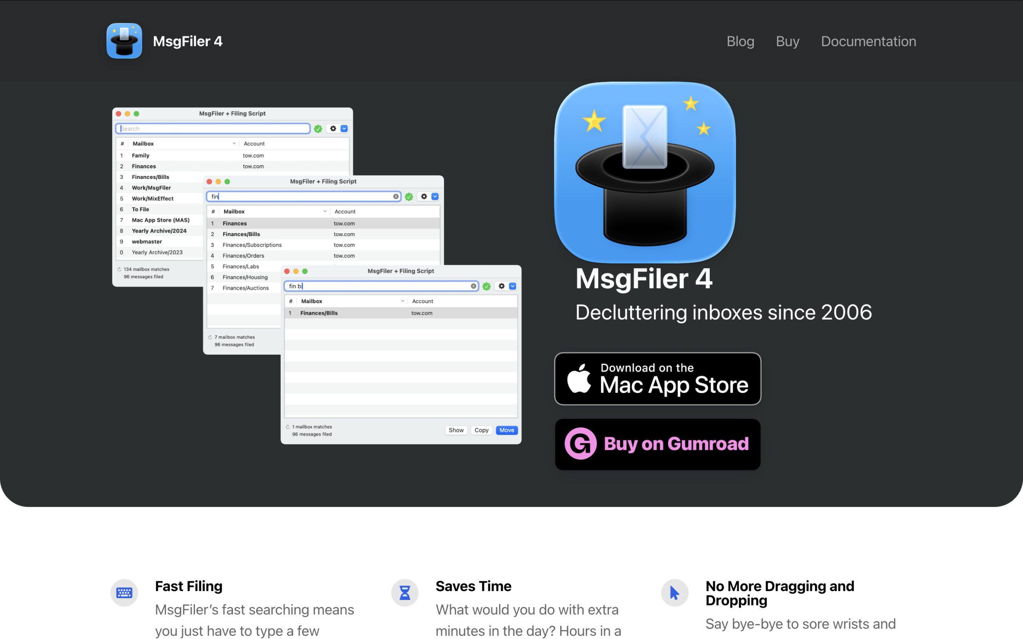The width and height of the screenshot is (1023, 639).
Task: Select the Finances/Auctions mailbox row
Action: tap(244, 288)
